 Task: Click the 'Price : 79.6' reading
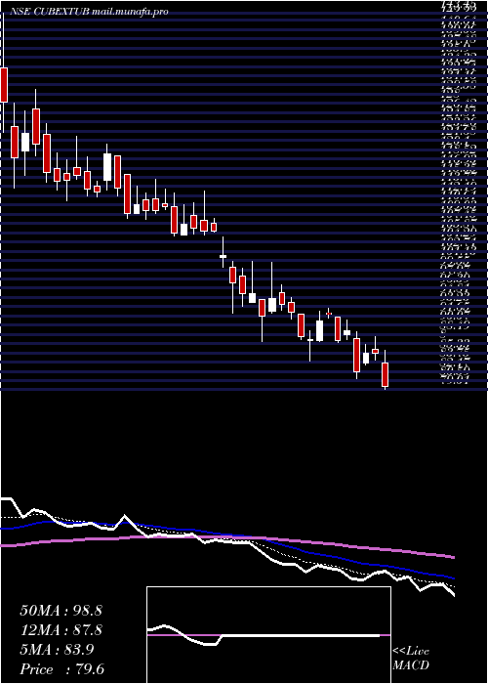point(62,669)
